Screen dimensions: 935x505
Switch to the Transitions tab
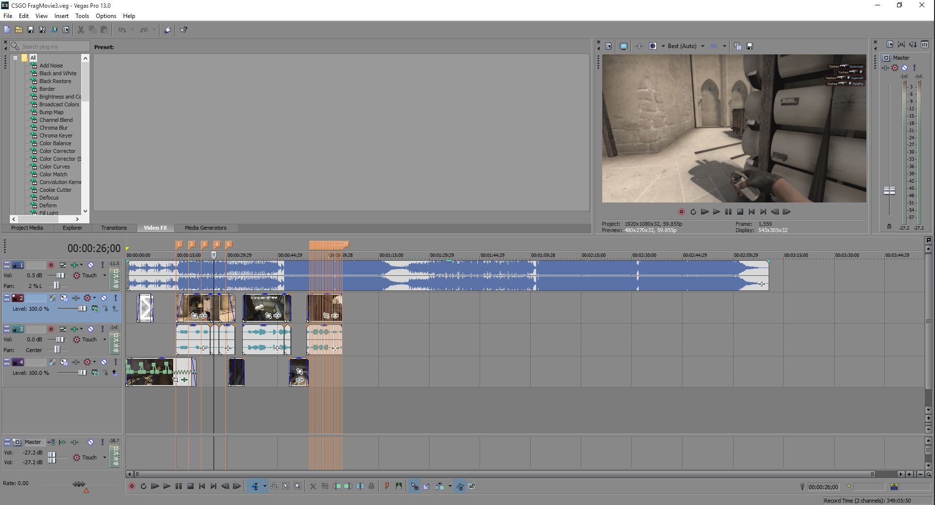(114, 228)
